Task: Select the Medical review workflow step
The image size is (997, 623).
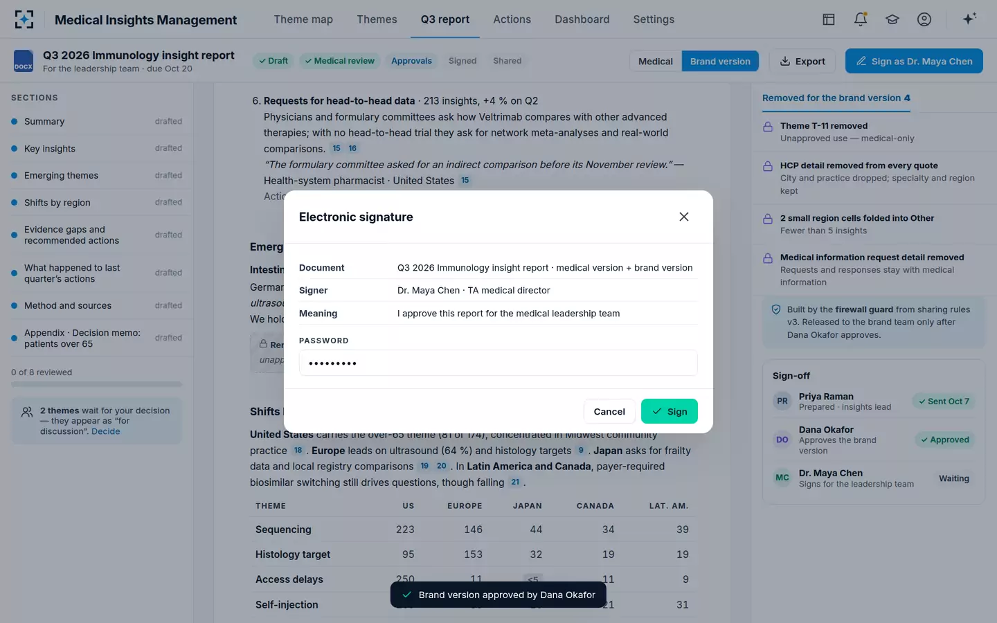Action: (339, 61)
